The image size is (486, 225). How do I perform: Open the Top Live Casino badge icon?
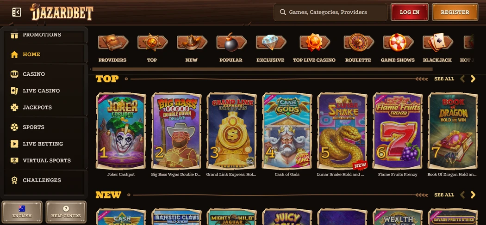315,43
